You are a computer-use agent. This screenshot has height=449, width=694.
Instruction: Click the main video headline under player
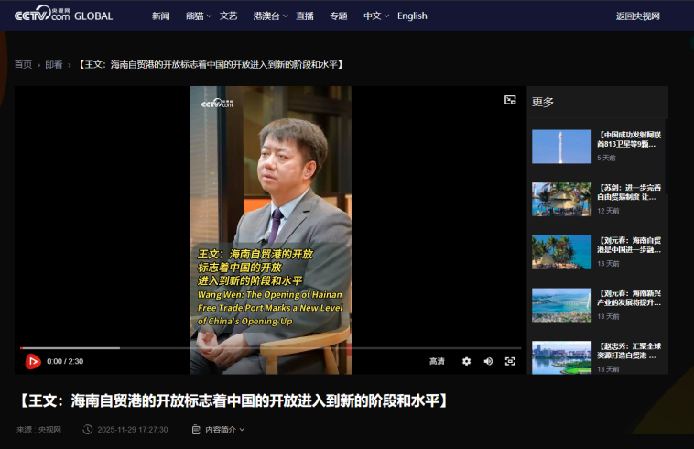(x=233, y=400)
